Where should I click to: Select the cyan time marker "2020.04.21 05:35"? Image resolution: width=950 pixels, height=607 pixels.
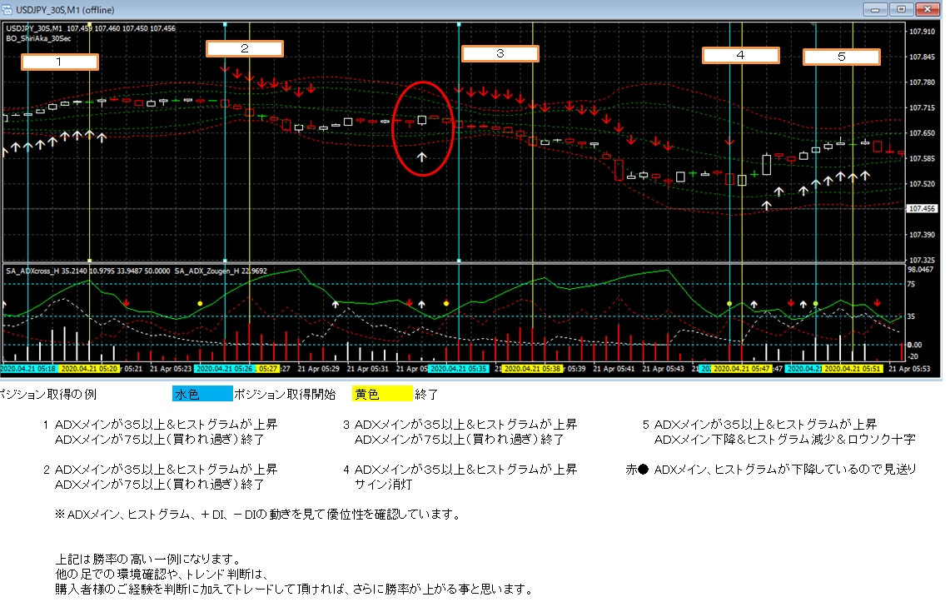pyautogui.click(x=459, y=368)
